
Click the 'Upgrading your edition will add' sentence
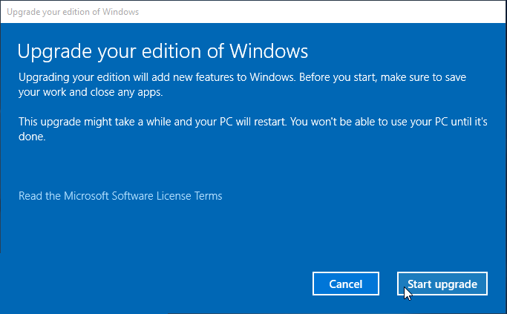coord(157,77)
